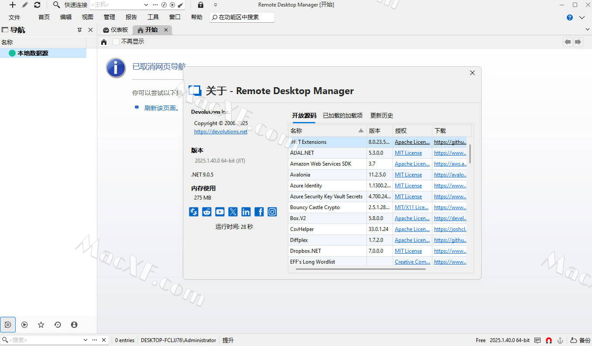Screen dimensions: 592x346
Task: Open Apache License link for CsvHelper
Action: click(412, 229)
